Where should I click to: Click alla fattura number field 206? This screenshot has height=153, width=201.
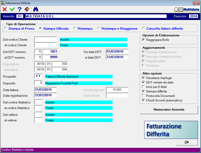[60, 70]
